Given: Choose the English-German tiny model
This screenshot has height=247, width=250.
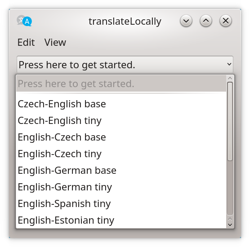Looking at the screenshot, I should point(121,187).
